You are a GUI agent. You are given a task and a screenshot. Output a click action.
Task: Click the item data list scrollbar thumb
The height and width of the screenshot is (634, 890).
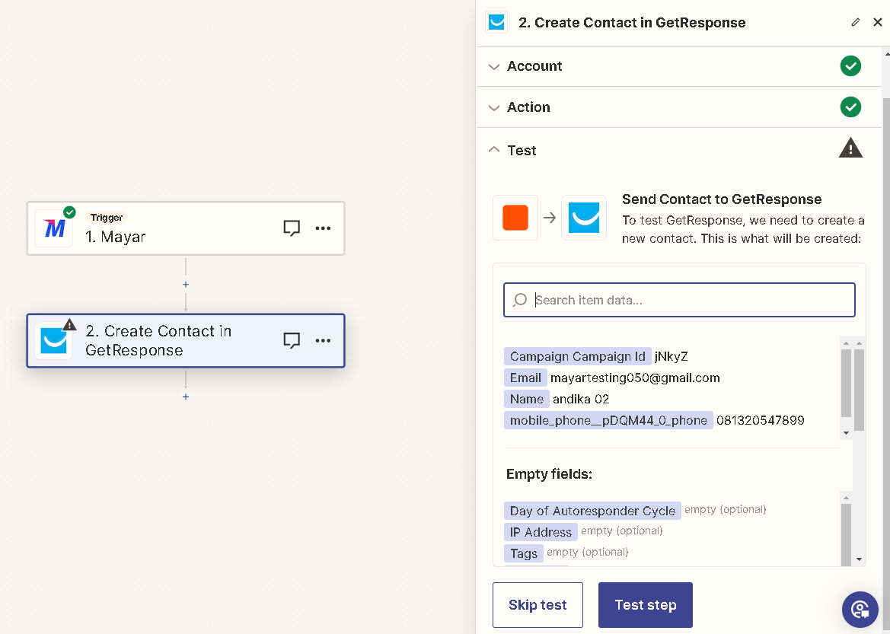point(846,383)
